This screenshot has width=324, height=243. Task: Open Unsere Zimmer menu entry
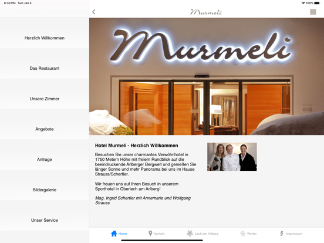45,99
